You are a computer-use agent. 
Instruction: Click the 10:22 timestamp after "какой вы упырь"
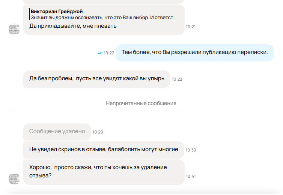point(177,79)
